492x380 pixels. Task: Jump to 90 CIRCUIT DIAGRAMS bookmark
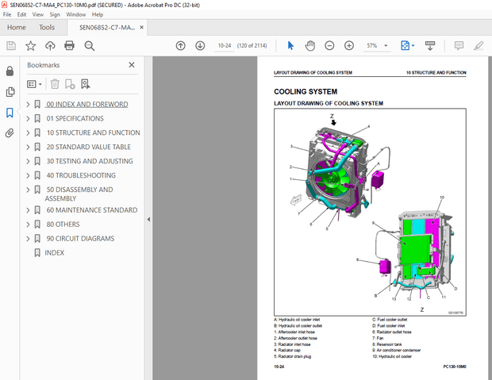pyautogui.click(x=80, y=239)
